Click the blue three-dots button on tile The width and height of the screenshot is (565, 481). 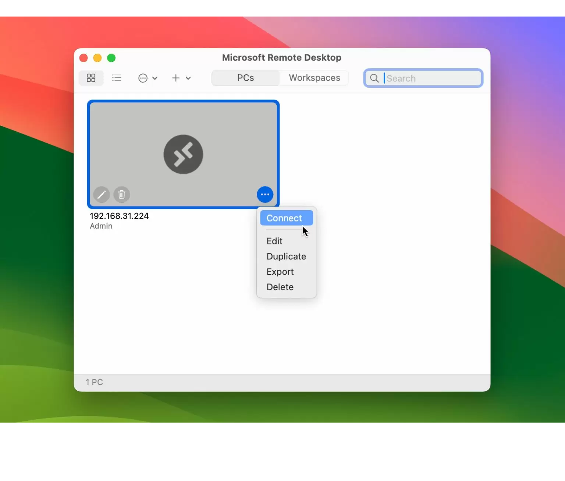[265, 194]
